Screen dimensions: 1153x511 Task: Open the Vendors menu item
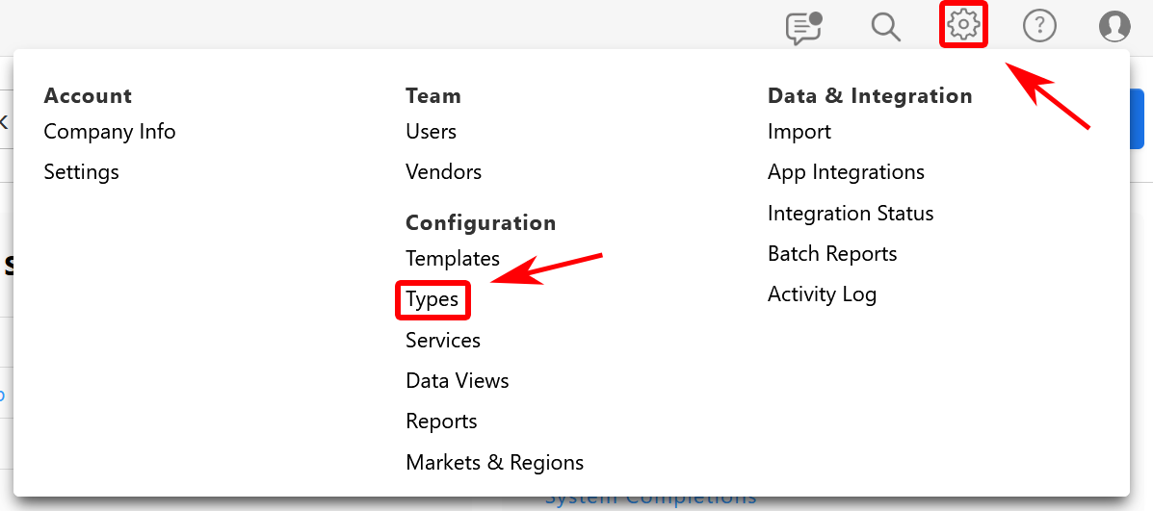point(444,172)
